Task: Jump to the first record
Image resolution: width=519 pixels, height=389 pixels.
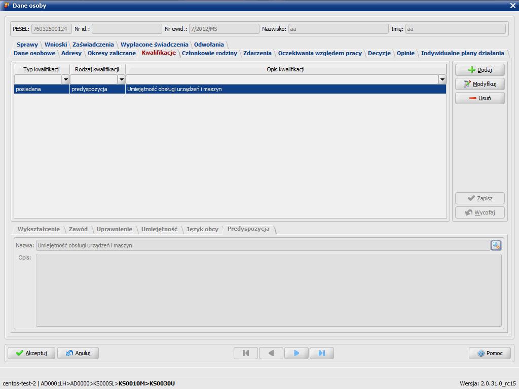Action: pyautogui.click(x=246, y=353)
